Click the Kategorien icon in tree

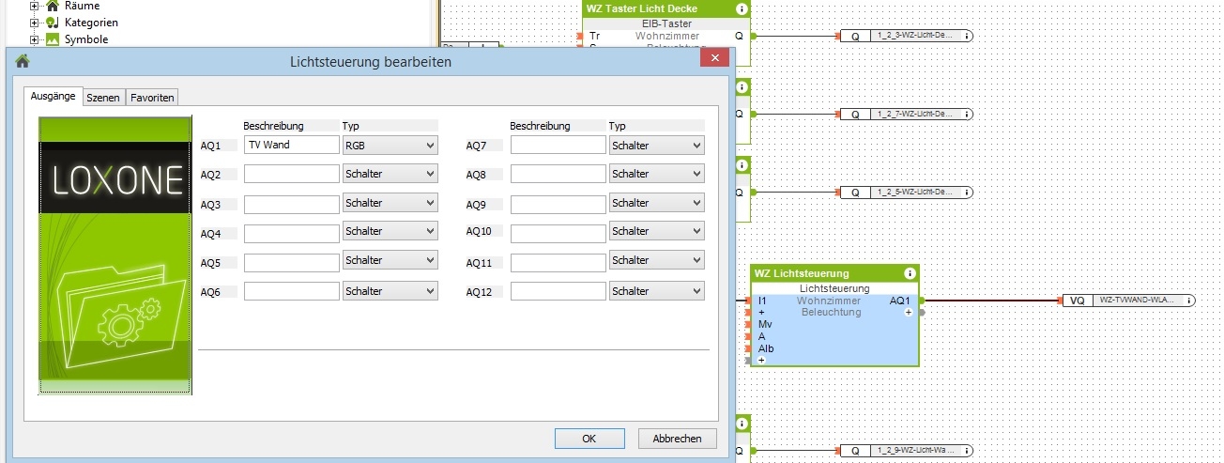pos(53,23)
